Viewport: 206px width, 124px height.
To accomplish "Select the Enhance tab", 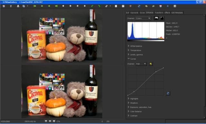I will coord(150,12).
